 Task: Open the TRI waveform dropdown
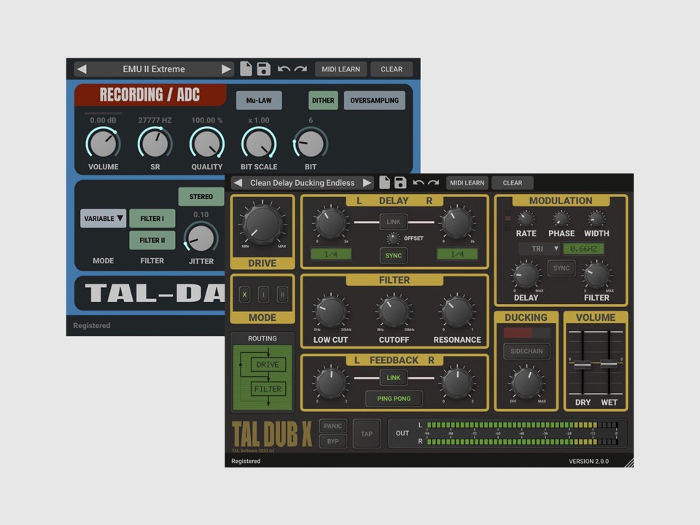(x=540, y=249)
